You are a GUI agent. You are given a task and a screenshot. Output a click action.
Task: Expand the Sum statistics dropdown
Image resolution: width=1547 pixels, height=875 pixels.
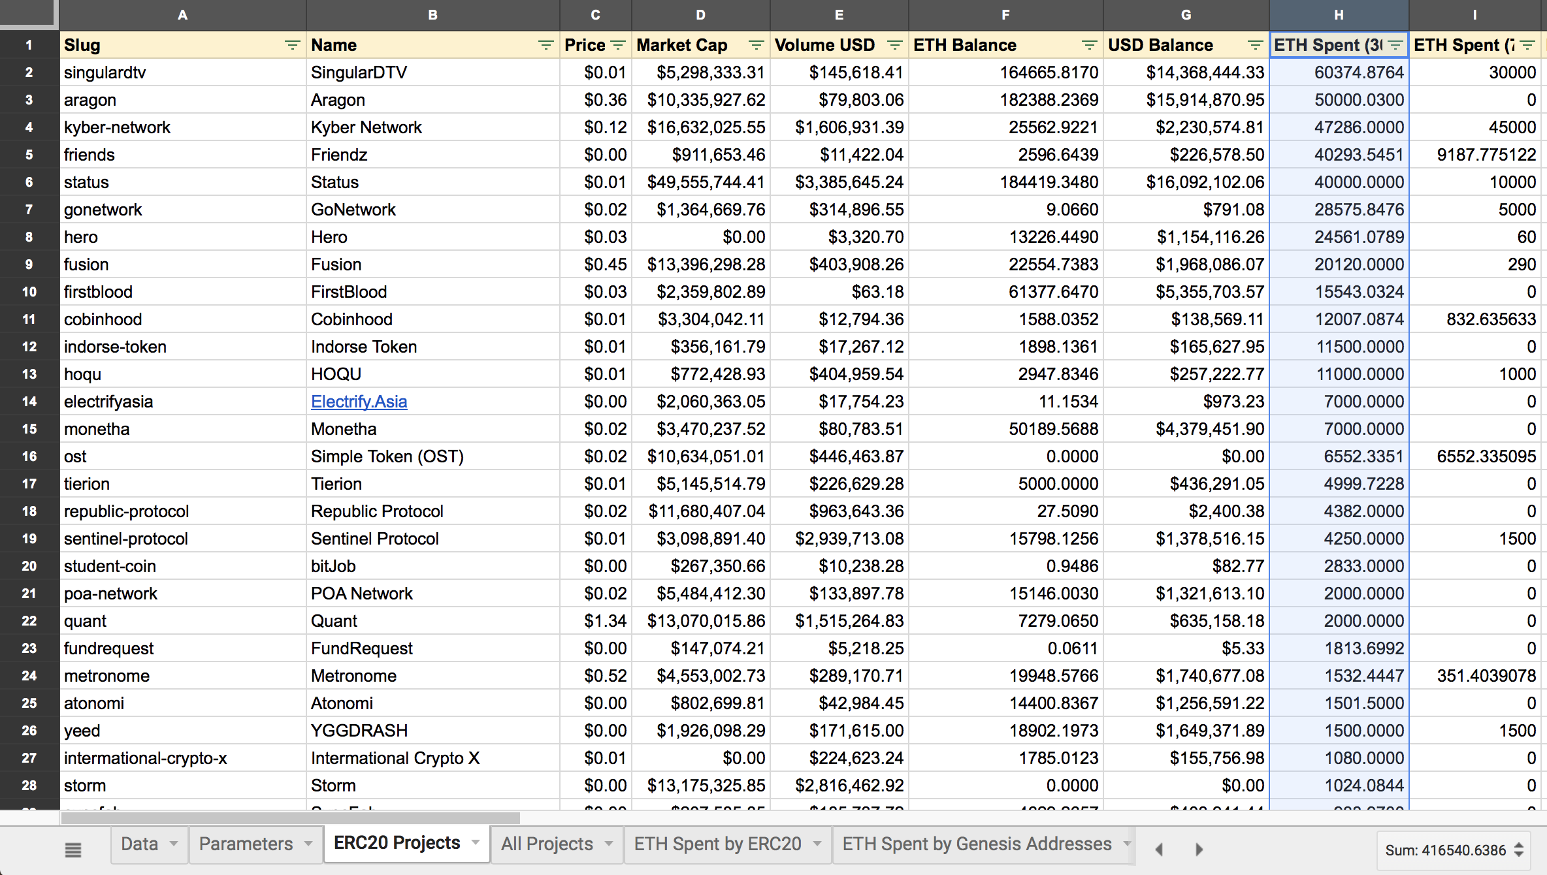pyautogui.click(x=1519, y=850)
